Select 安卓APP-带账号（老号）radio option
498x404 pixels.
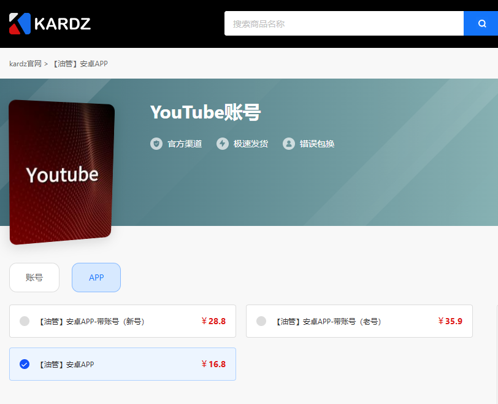point(261,321)
